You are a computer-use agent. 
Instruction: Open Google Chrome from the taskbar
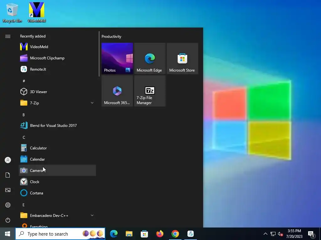coord(175,234)
